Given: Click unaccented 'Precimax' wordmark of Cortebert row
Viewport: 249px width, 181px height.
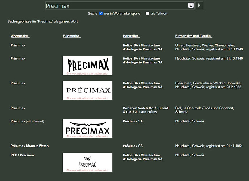Looking at the screenshot, I should pyautogui.click(x=18, y=108).
